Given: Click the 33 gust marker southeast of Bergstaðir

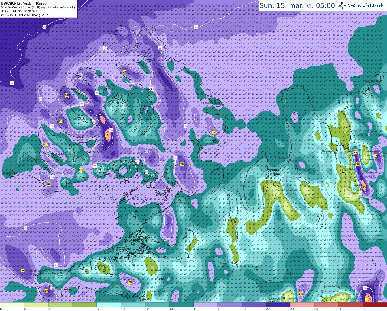Looking at the screenshot, I should click(364, 187).
